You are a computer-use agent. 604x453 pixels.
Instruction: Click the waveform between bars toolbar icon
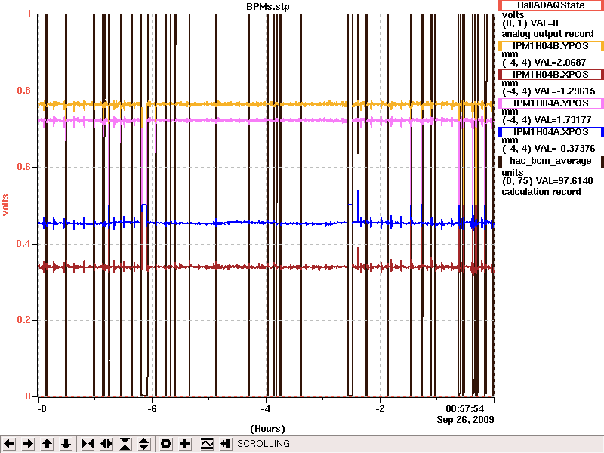(206, 444)
